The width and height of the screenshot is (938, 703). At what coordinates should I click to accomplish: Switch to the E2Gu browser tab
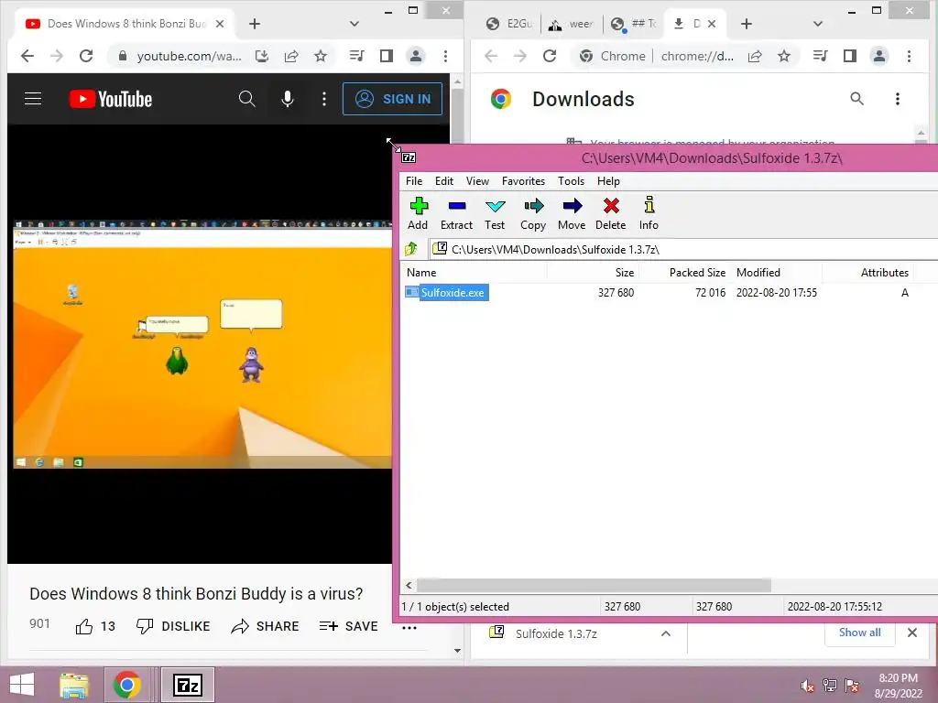tap(509, 24)
